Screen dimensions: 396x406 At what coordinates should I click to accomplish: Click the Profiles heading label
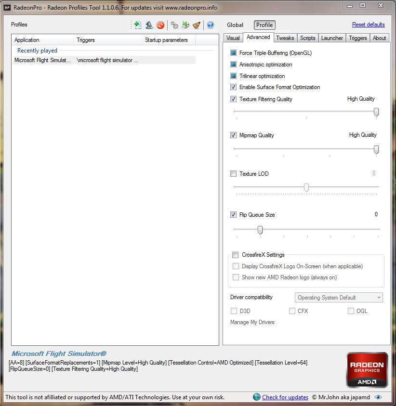point(19,25)
